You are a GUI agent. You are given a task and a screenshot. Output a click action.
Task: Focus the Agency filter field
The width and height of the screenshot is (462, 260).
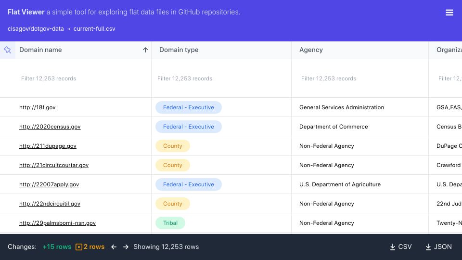[x=359, y=78]
